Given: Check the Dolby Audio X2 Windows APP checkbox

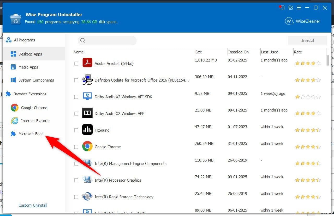Looking at the screenshot, I should (76, 113).
